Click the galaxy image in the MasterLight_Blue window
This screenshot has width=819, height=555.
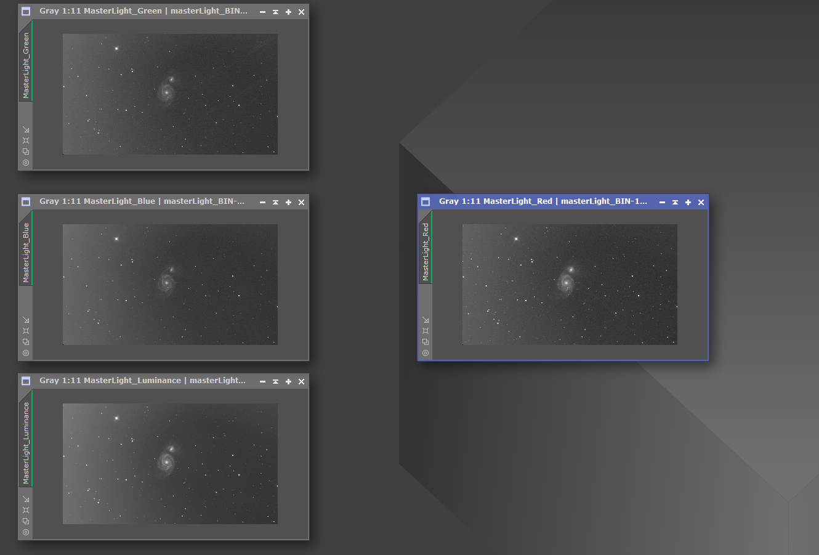[x=170, y=285]
